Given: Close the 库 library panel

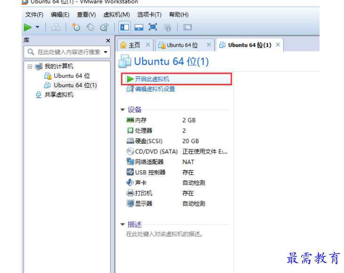Looking at the screenshot, I should 108,41.
